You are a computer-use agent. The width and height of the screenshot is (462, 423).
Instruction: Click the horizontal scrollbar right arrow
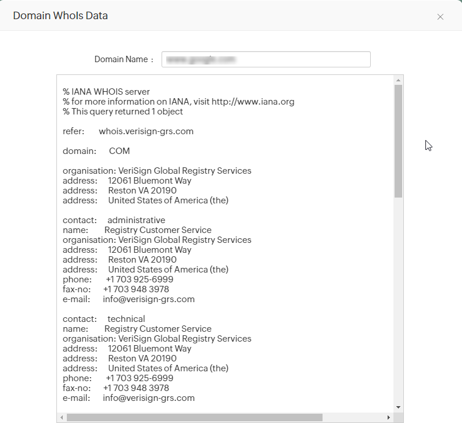click(389, 417)
